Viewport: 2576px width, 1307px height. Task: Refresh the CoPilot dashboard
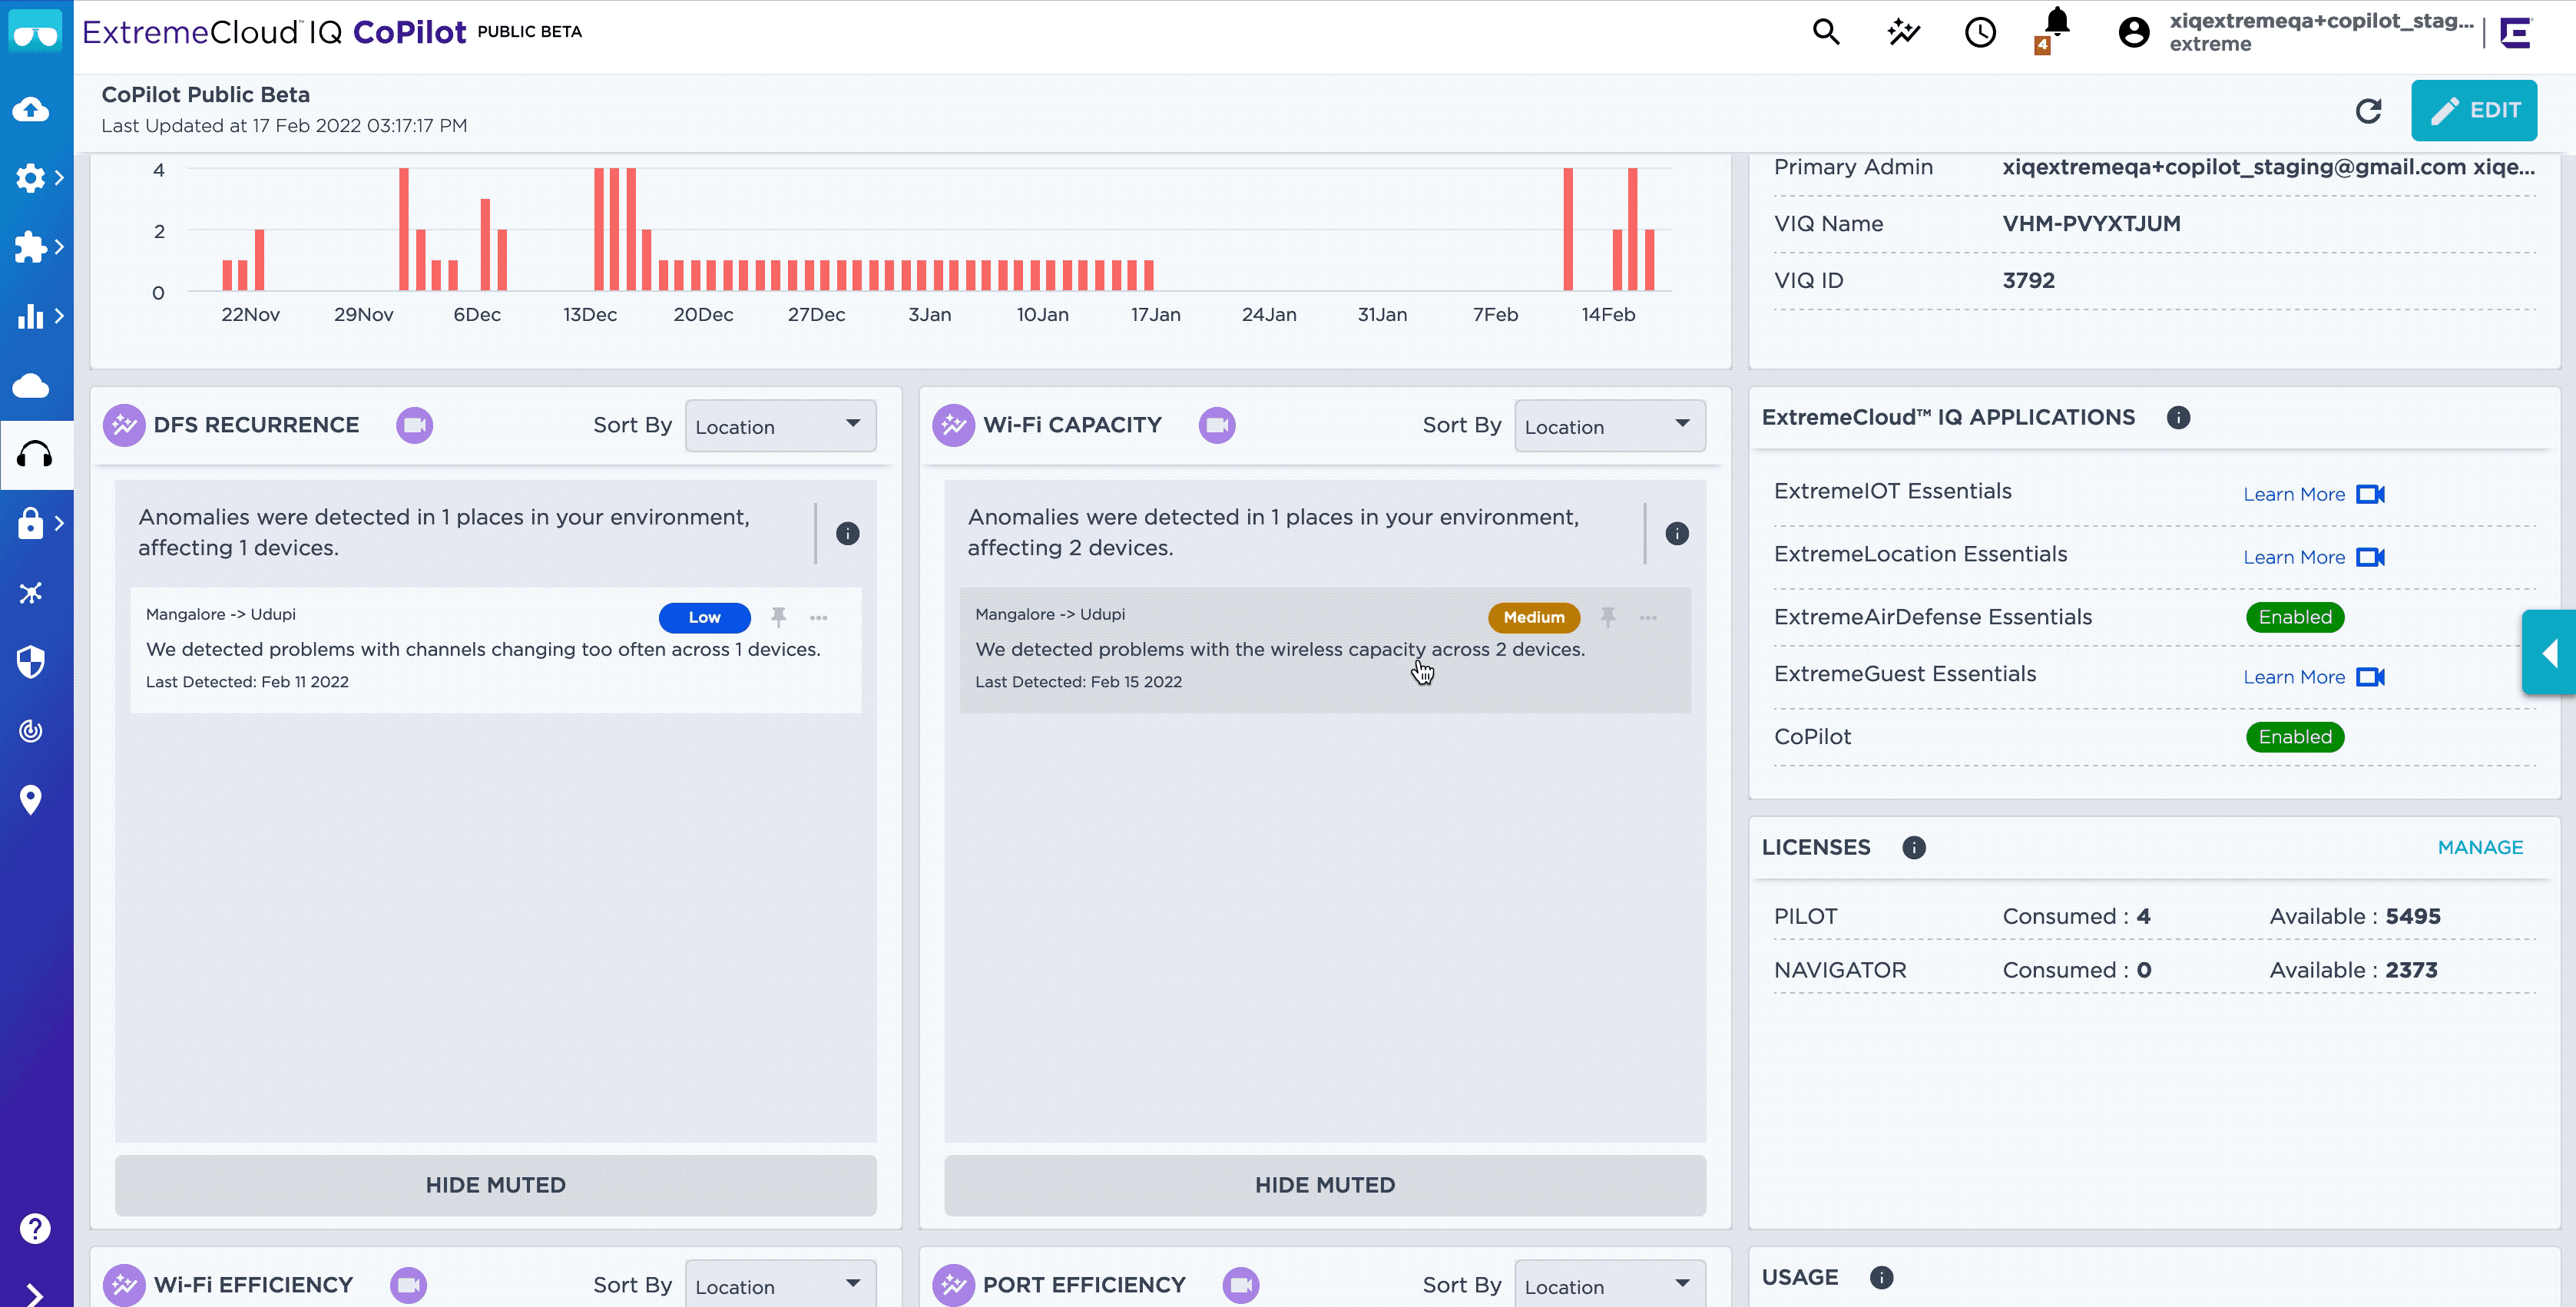click(2368, 111)
